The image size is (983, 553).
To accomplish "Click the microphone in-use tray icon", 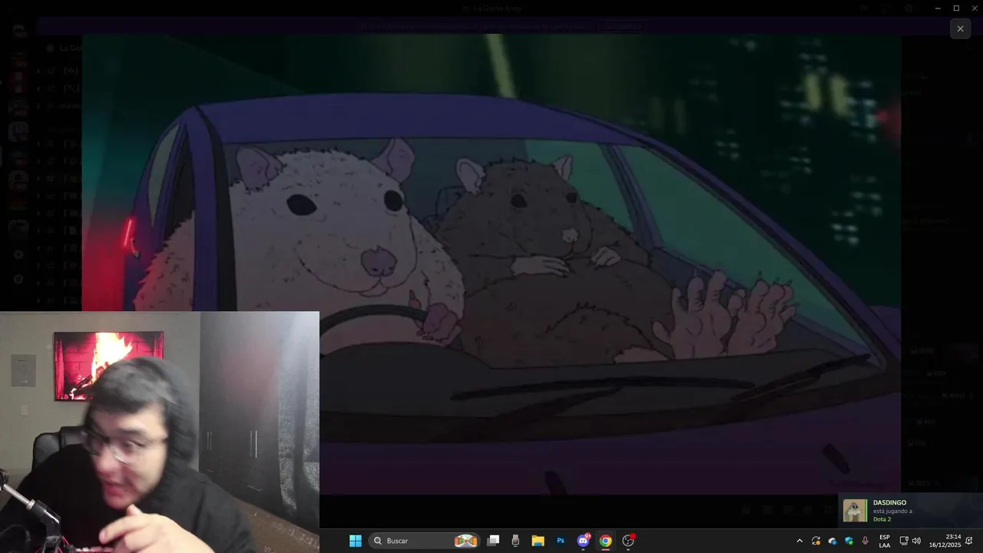I will pos(866,541).
